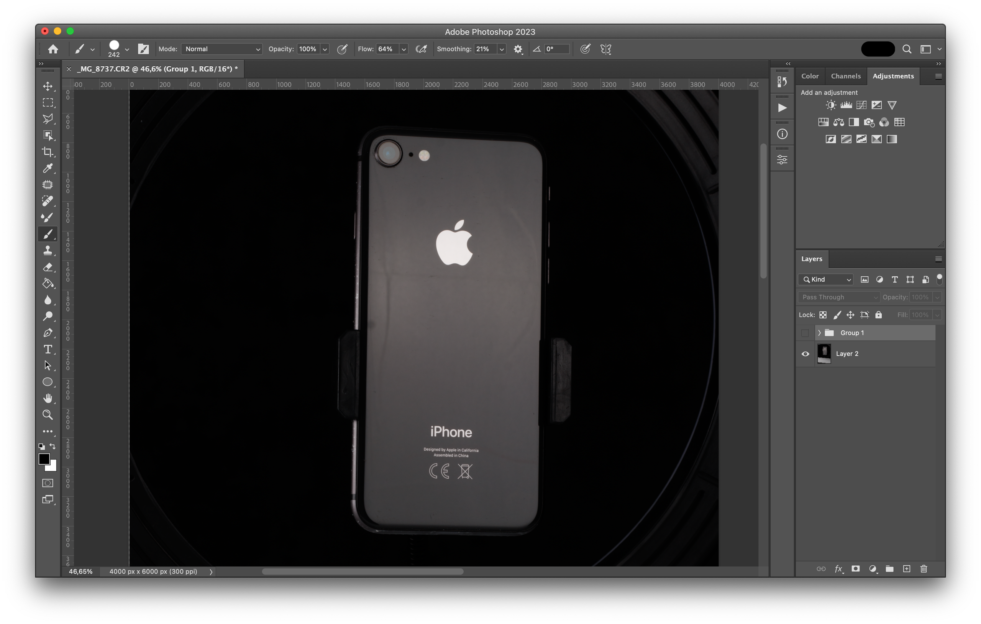Select the Pen tool

(x=48, y=333)
